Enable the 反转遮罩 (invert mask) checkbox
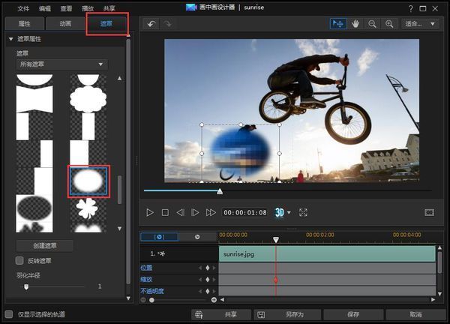 pos(20,260)
